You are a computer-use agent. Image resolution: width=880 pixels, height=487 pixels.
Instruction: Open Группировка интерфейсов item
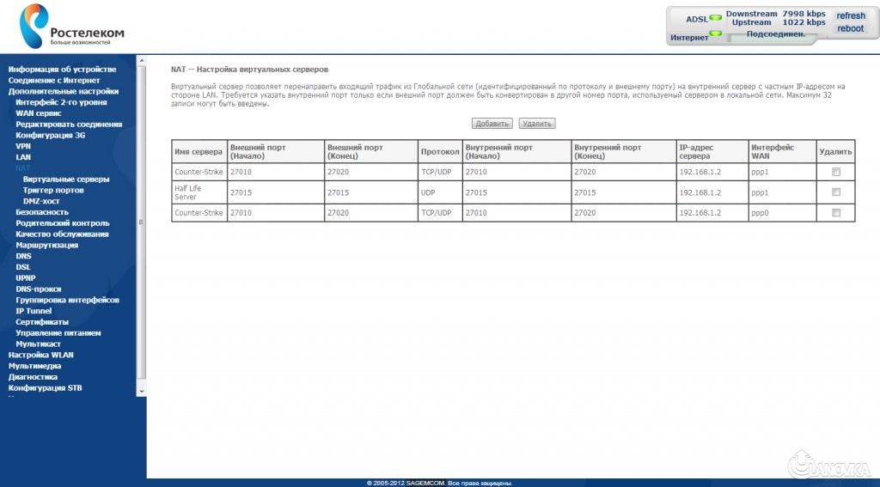[67, 300]
